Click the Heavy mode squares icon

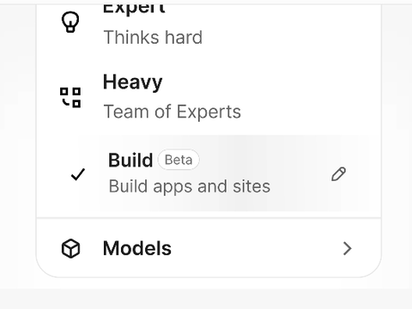(70, 97)
